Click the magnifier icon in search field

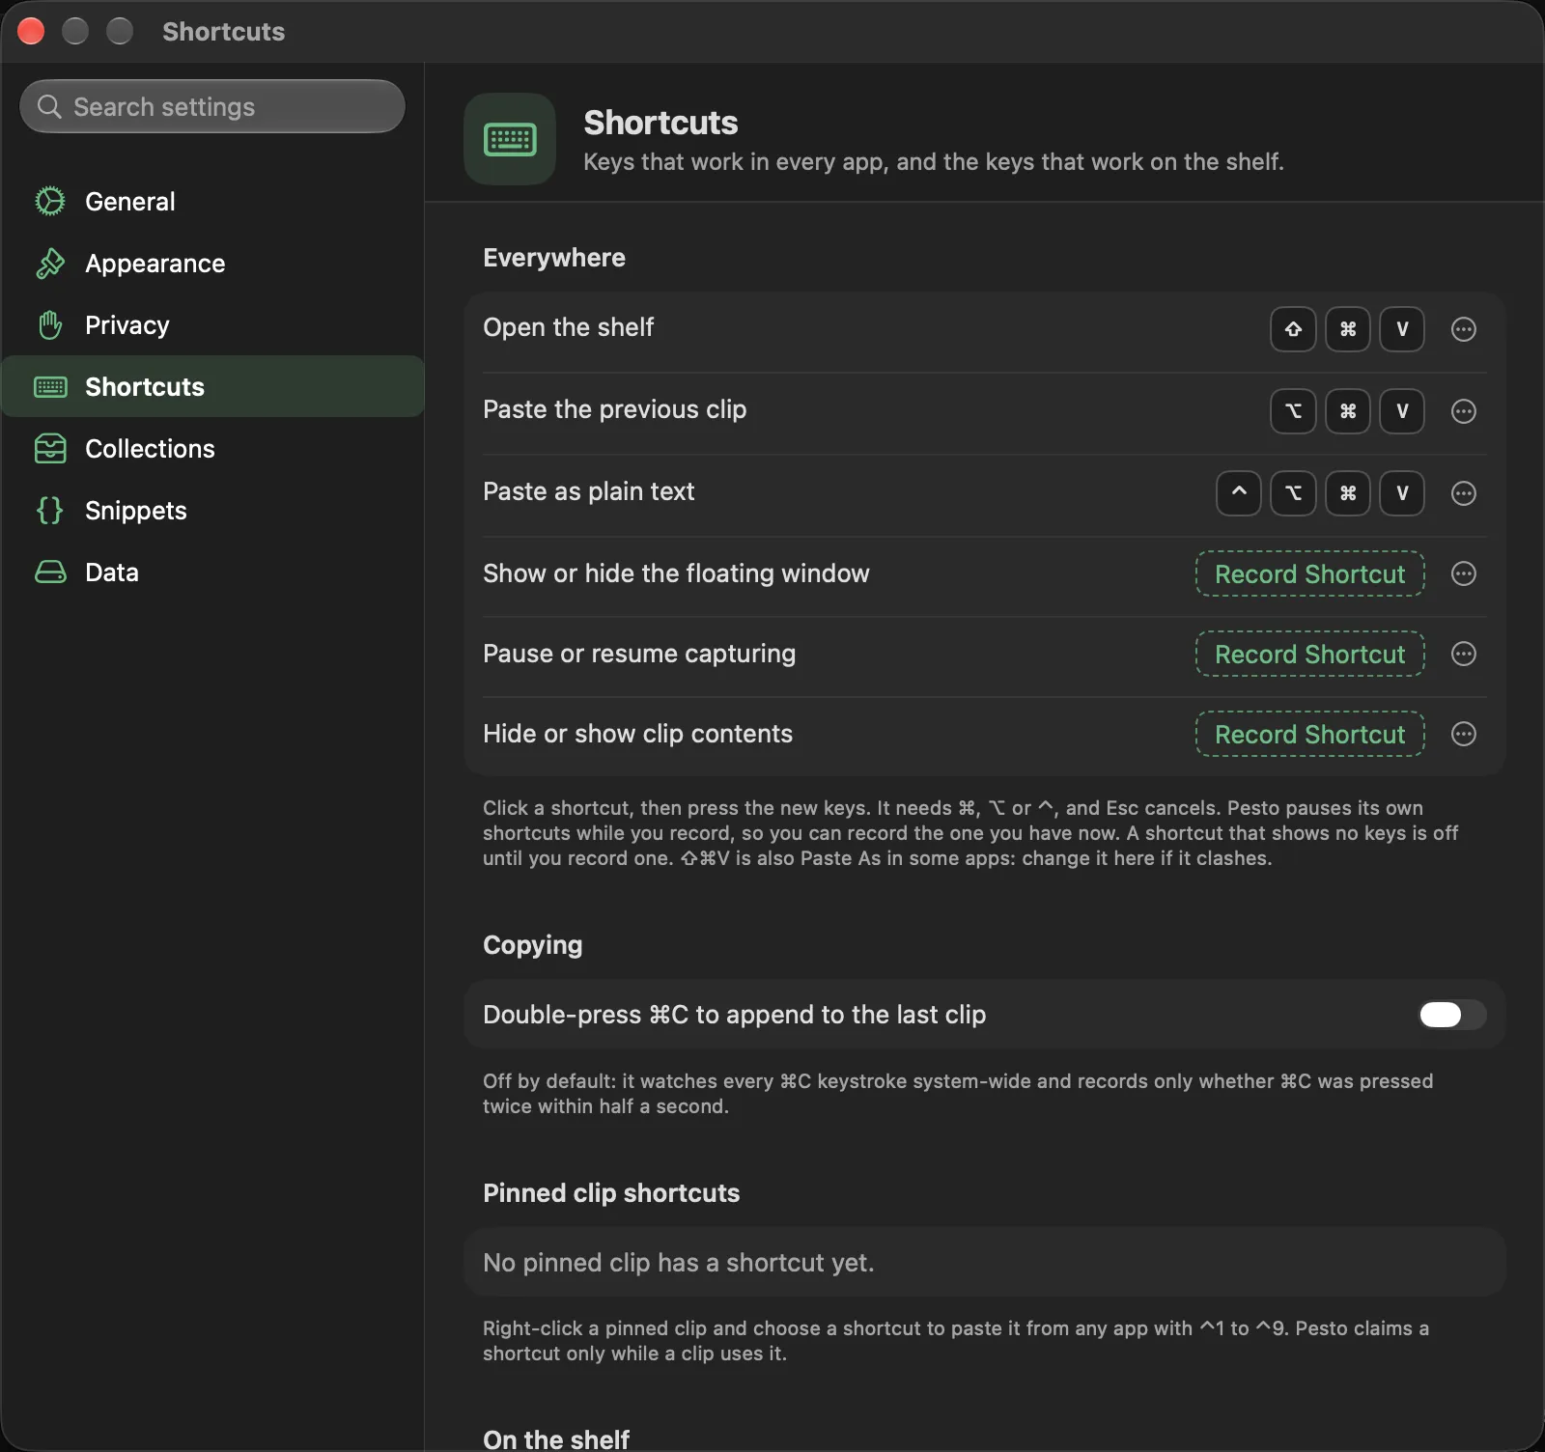(x=49, y=106)
